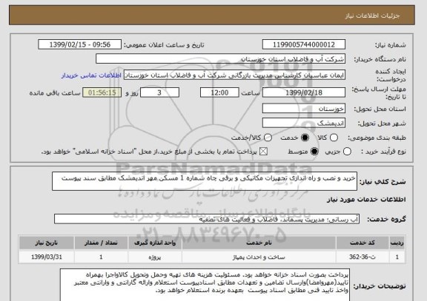
Task: Click the ساعت 12:00 field
Action: point(219,92)
